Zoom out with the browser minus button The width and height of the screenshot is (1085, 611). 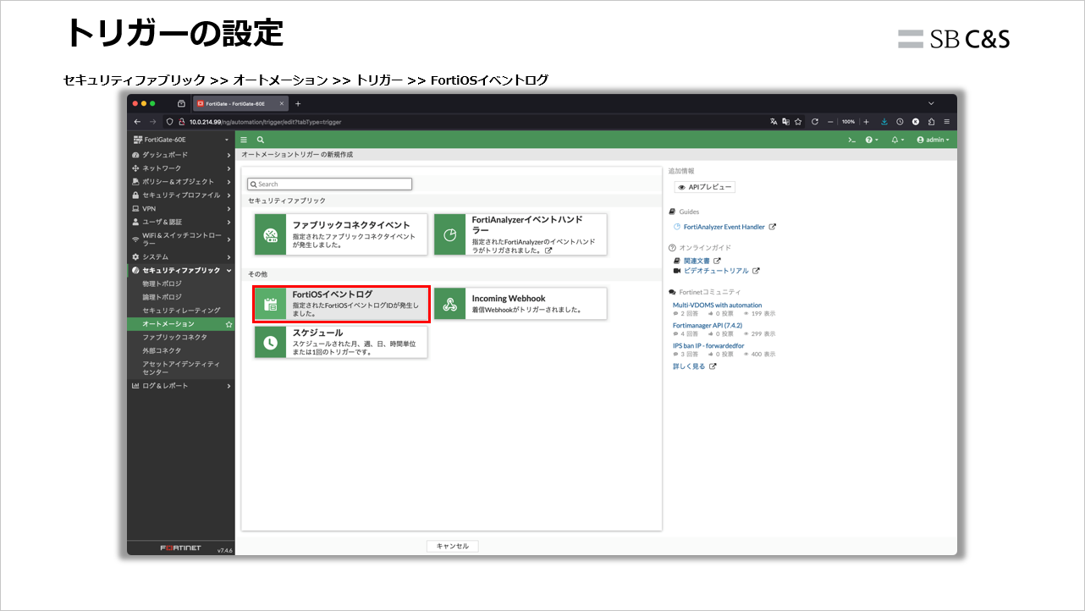[831, 122]
